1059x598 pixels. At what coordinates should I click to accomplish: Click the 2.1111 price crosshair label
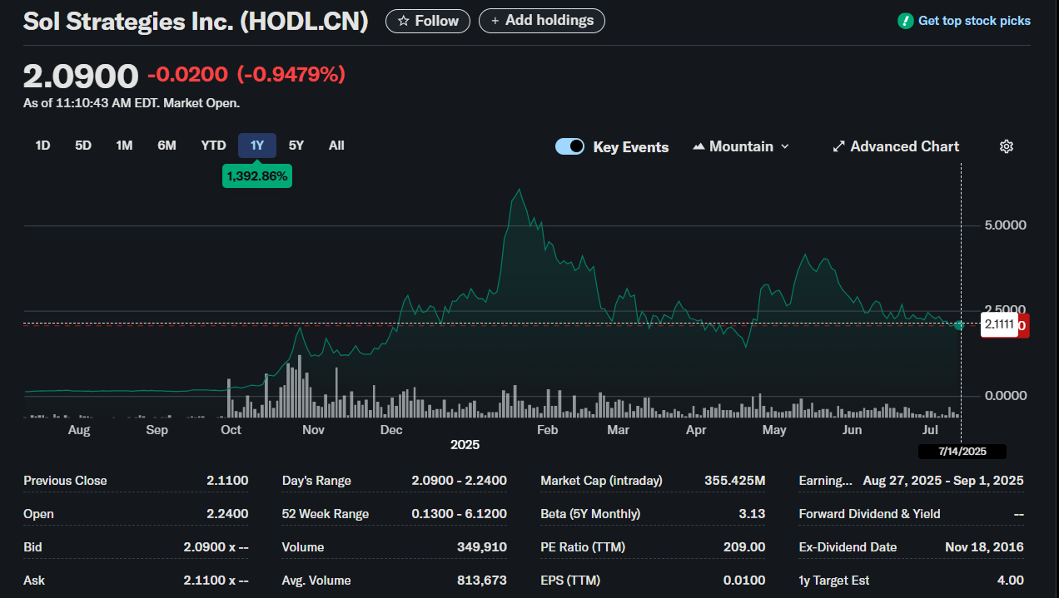point(998,325)
